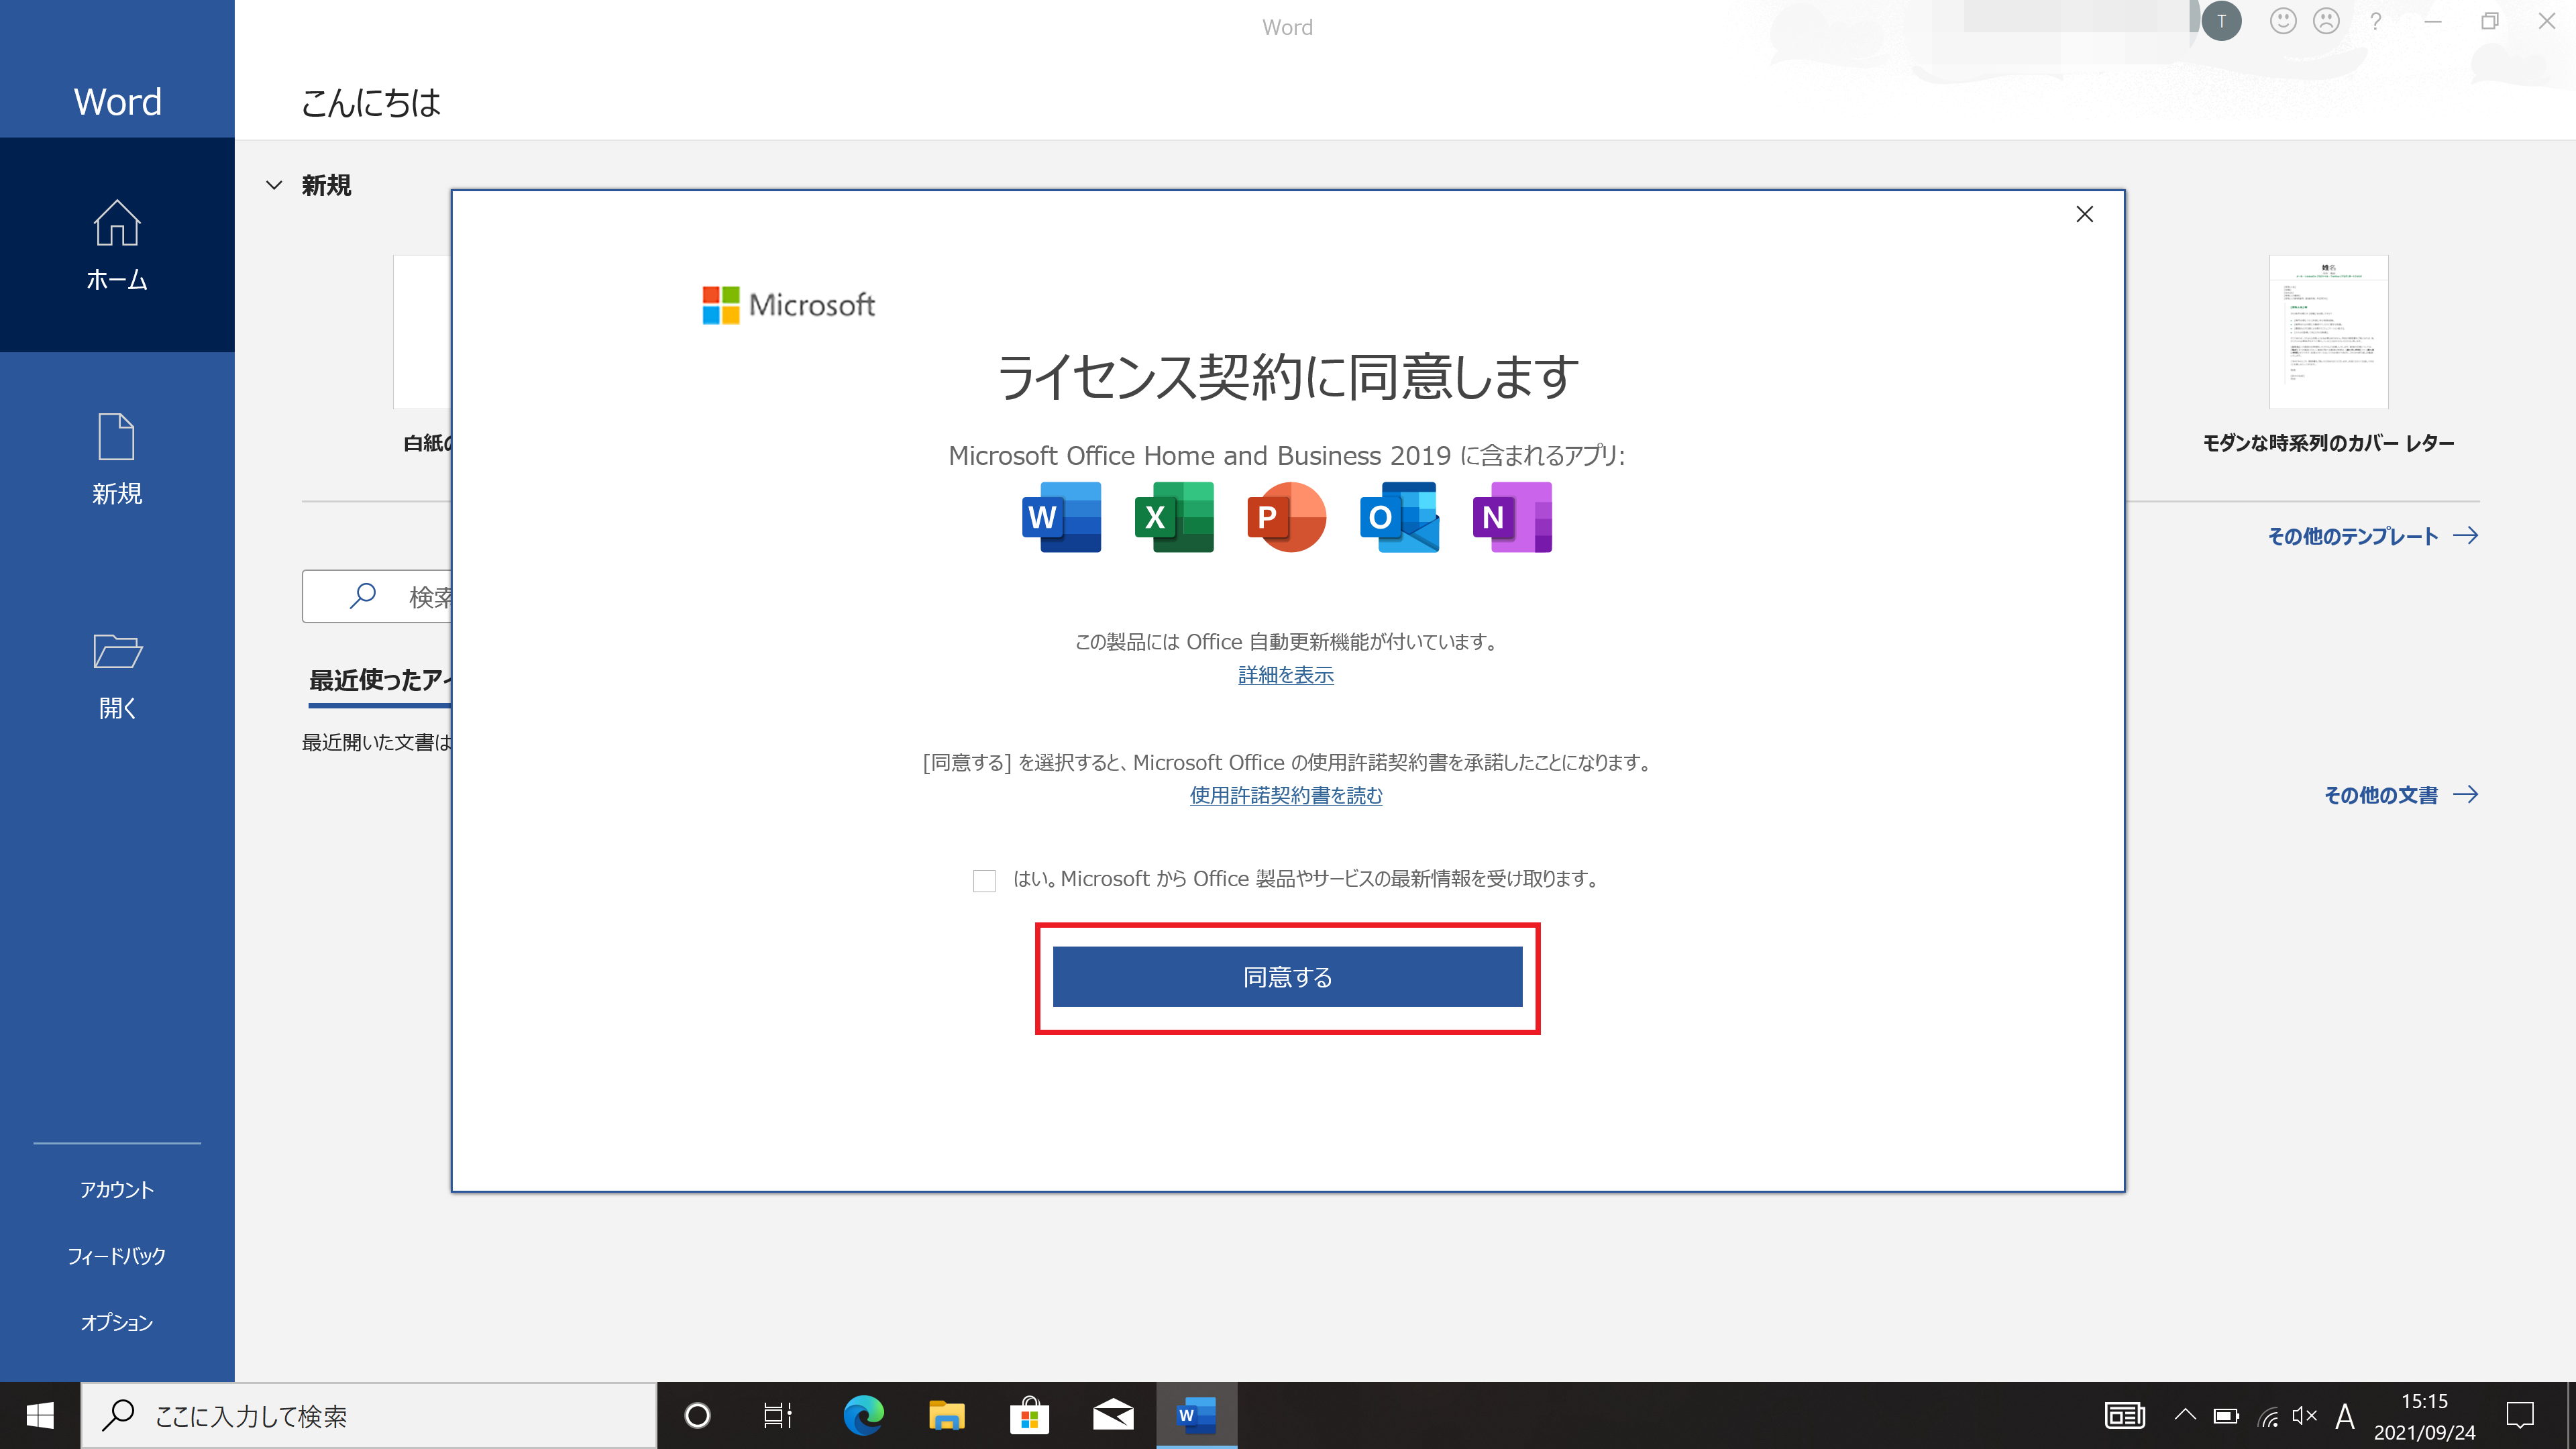Open Task View on the taskbar
2576x1449 pixels.
[x=778, y=1416]
